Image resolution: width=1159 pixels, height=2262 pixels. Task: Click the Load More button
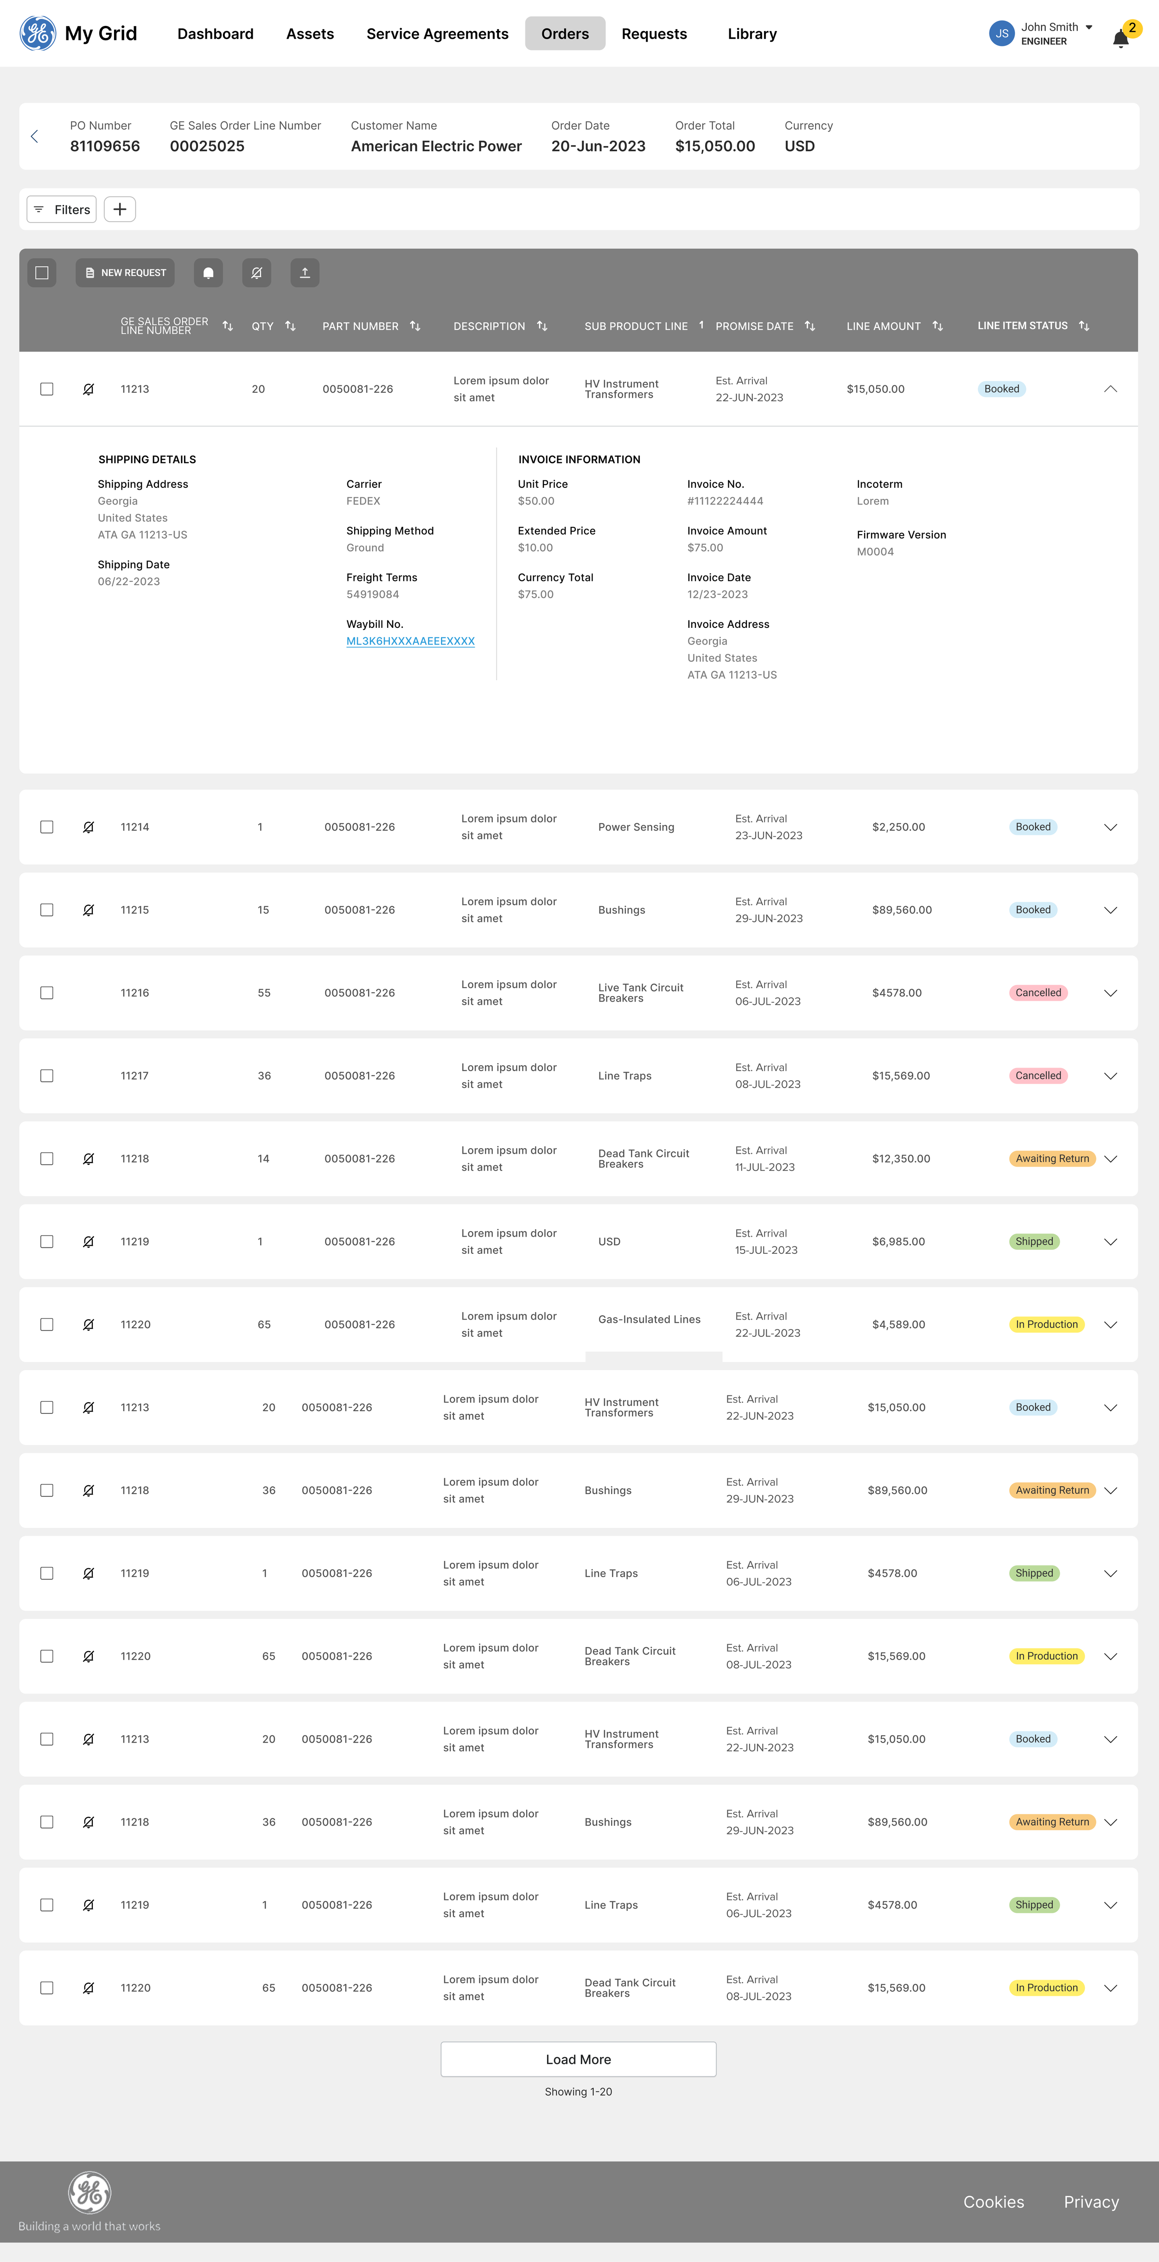tap(578, 2059)
